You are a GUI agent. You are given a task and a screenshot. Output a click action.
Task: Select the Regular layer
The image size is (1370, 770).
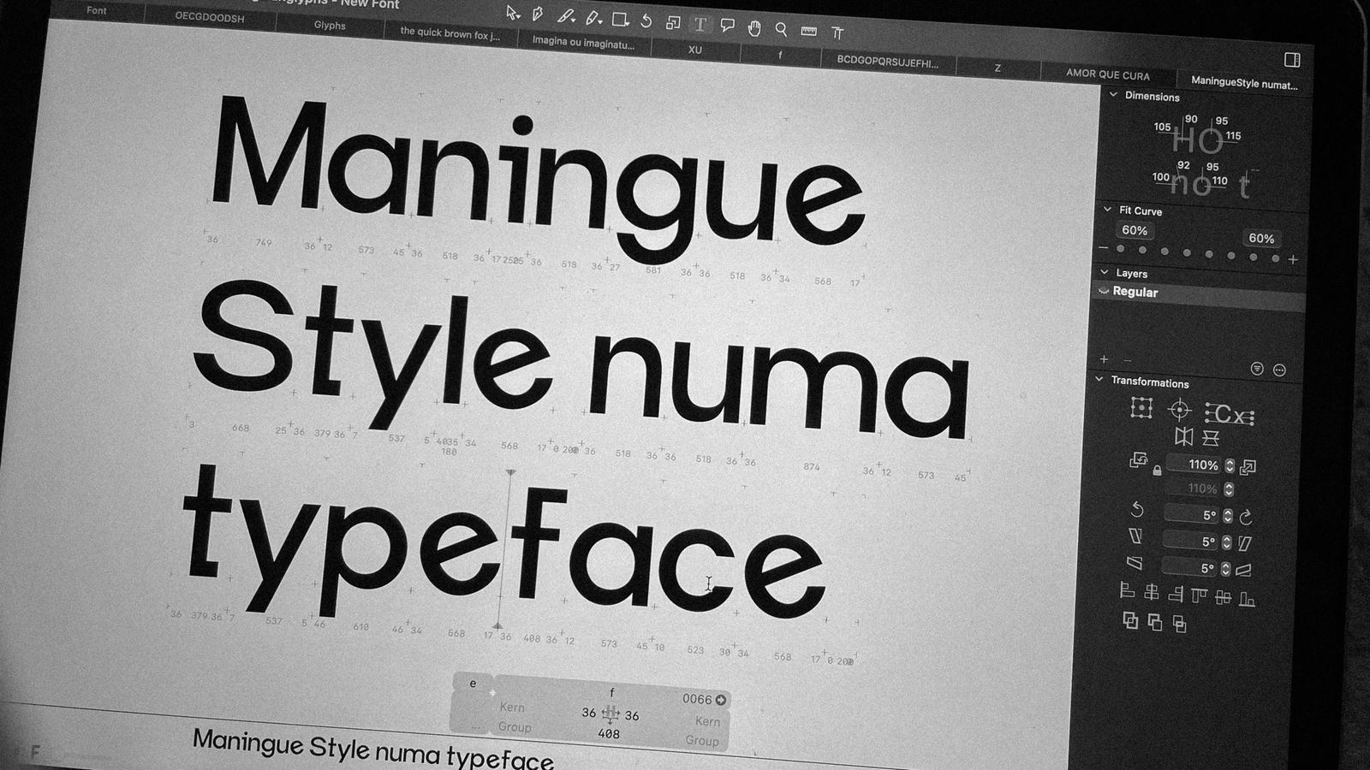tap(1200, 296)
